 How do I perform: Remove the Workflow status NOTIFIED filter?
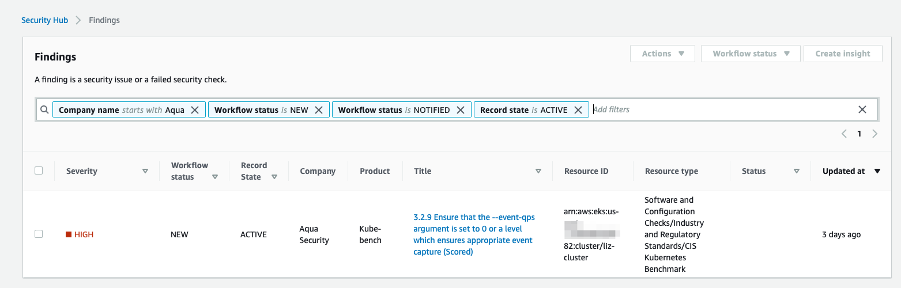(460, 110)
